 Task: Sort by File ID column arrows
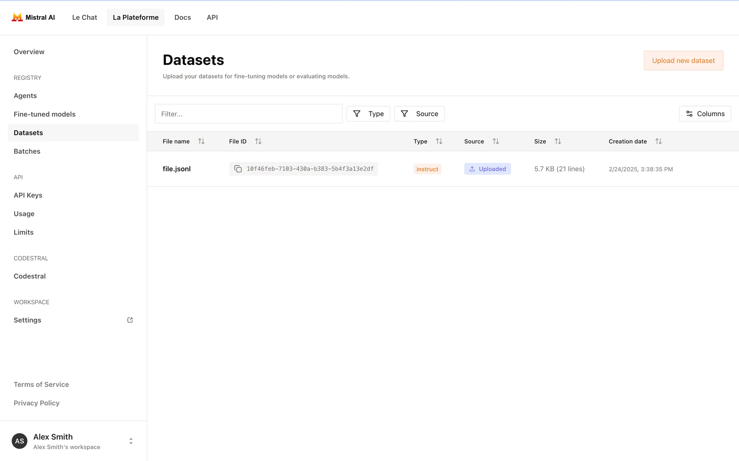coord(258,141)
